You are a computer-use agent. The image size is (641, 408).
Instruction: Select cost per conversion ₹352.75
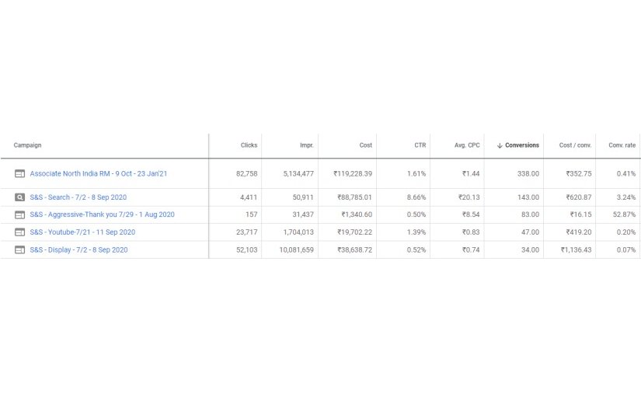pos(578,174)
